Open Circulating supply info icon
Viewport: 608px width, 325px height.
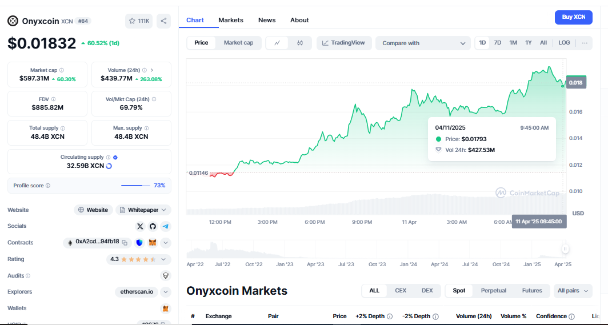108,157
